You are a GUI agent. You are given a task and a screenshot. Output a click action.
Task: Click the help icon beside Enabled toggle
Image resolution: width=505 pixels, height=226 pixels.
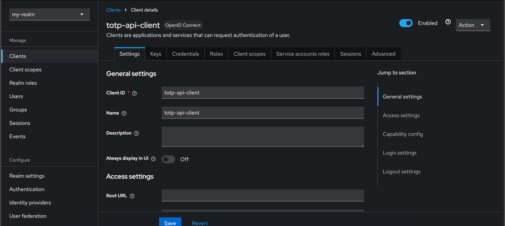448,22
